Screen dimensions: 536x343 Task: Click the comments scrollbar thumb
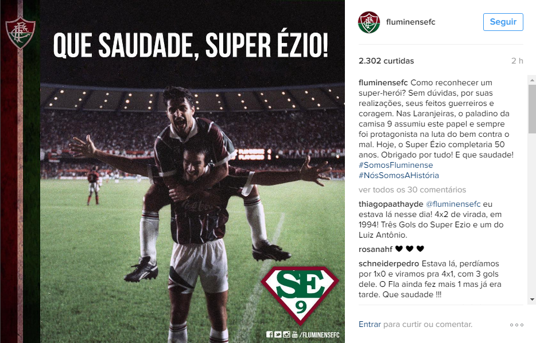532,108
